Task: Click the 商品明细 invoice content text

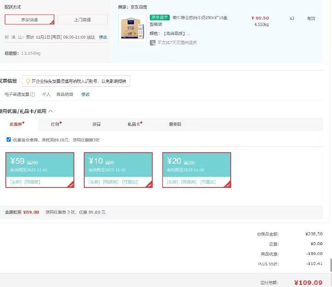Action: (65, 95)
